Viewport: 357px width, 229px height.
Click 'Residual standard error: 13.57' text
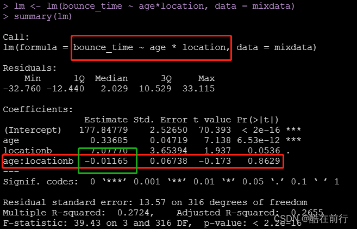point(84,202)
